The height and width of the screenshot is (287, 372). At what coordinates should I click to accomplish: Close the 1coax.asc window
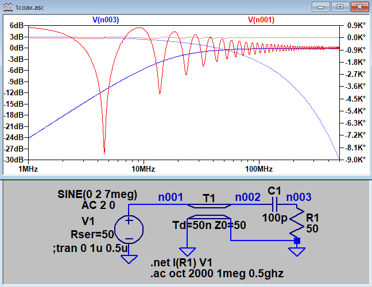pyautogui.click(x=359, y=7)
